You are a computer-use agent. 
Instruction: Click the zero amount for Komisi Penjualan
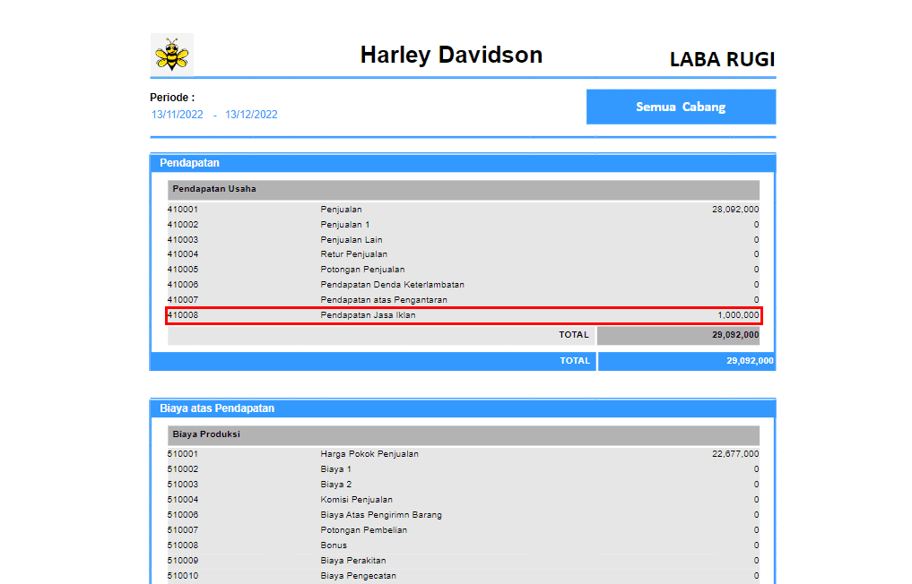[x=756, y=500]
